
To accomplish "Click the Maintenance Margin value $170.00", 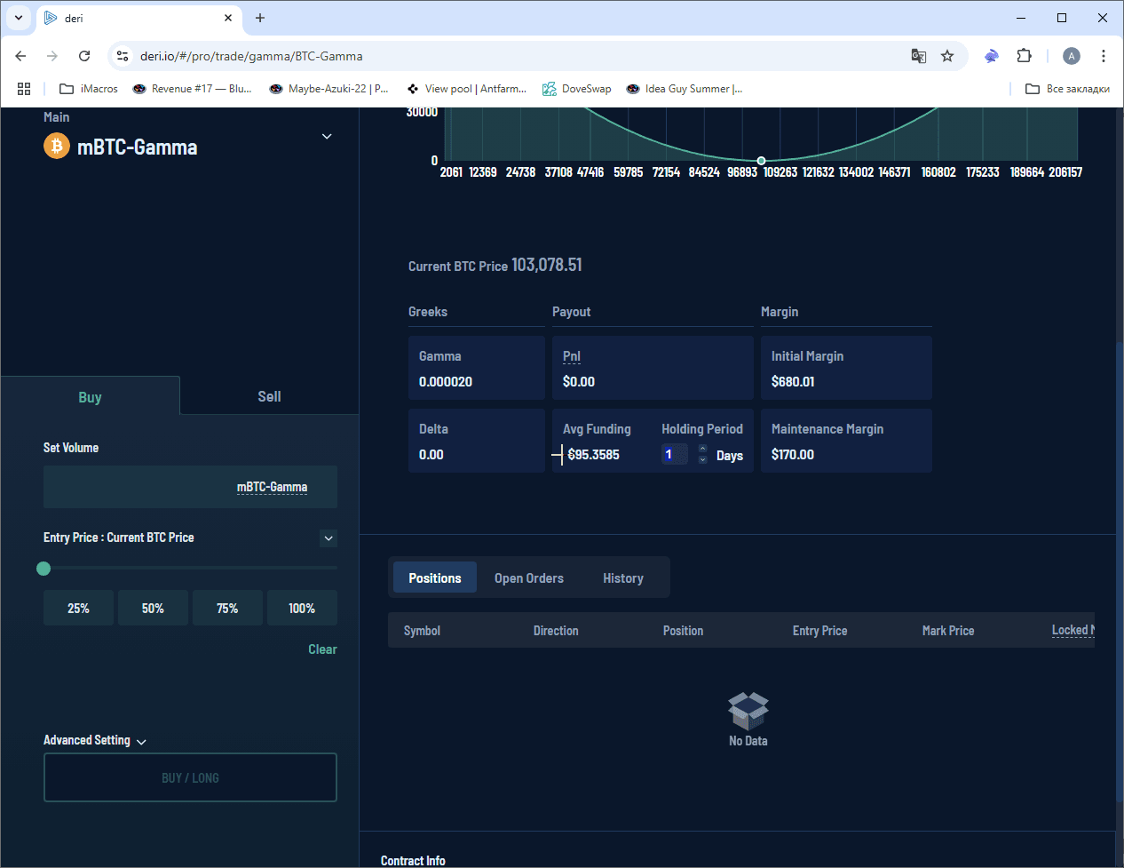I will pyautogui.click(x=793, y=454).
